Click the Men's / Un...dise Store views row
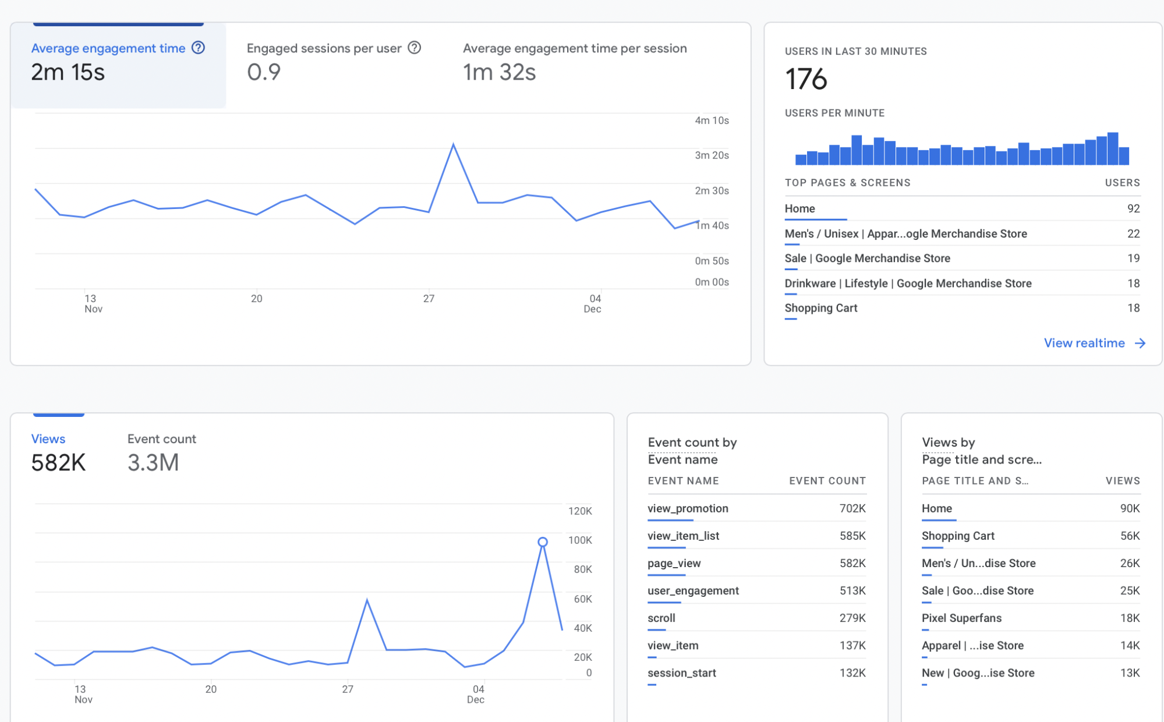The image size is (1164, 722). (x=1031, y=563)
